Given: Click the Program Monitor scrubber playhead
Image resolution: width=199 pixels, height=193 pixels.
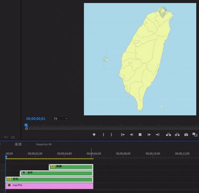Looking at the screenshot, I should [26, 125].
